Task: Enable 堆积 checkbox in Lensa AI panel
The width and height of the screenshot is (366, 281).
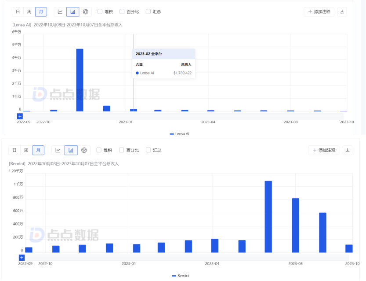Action: [100, 11]
